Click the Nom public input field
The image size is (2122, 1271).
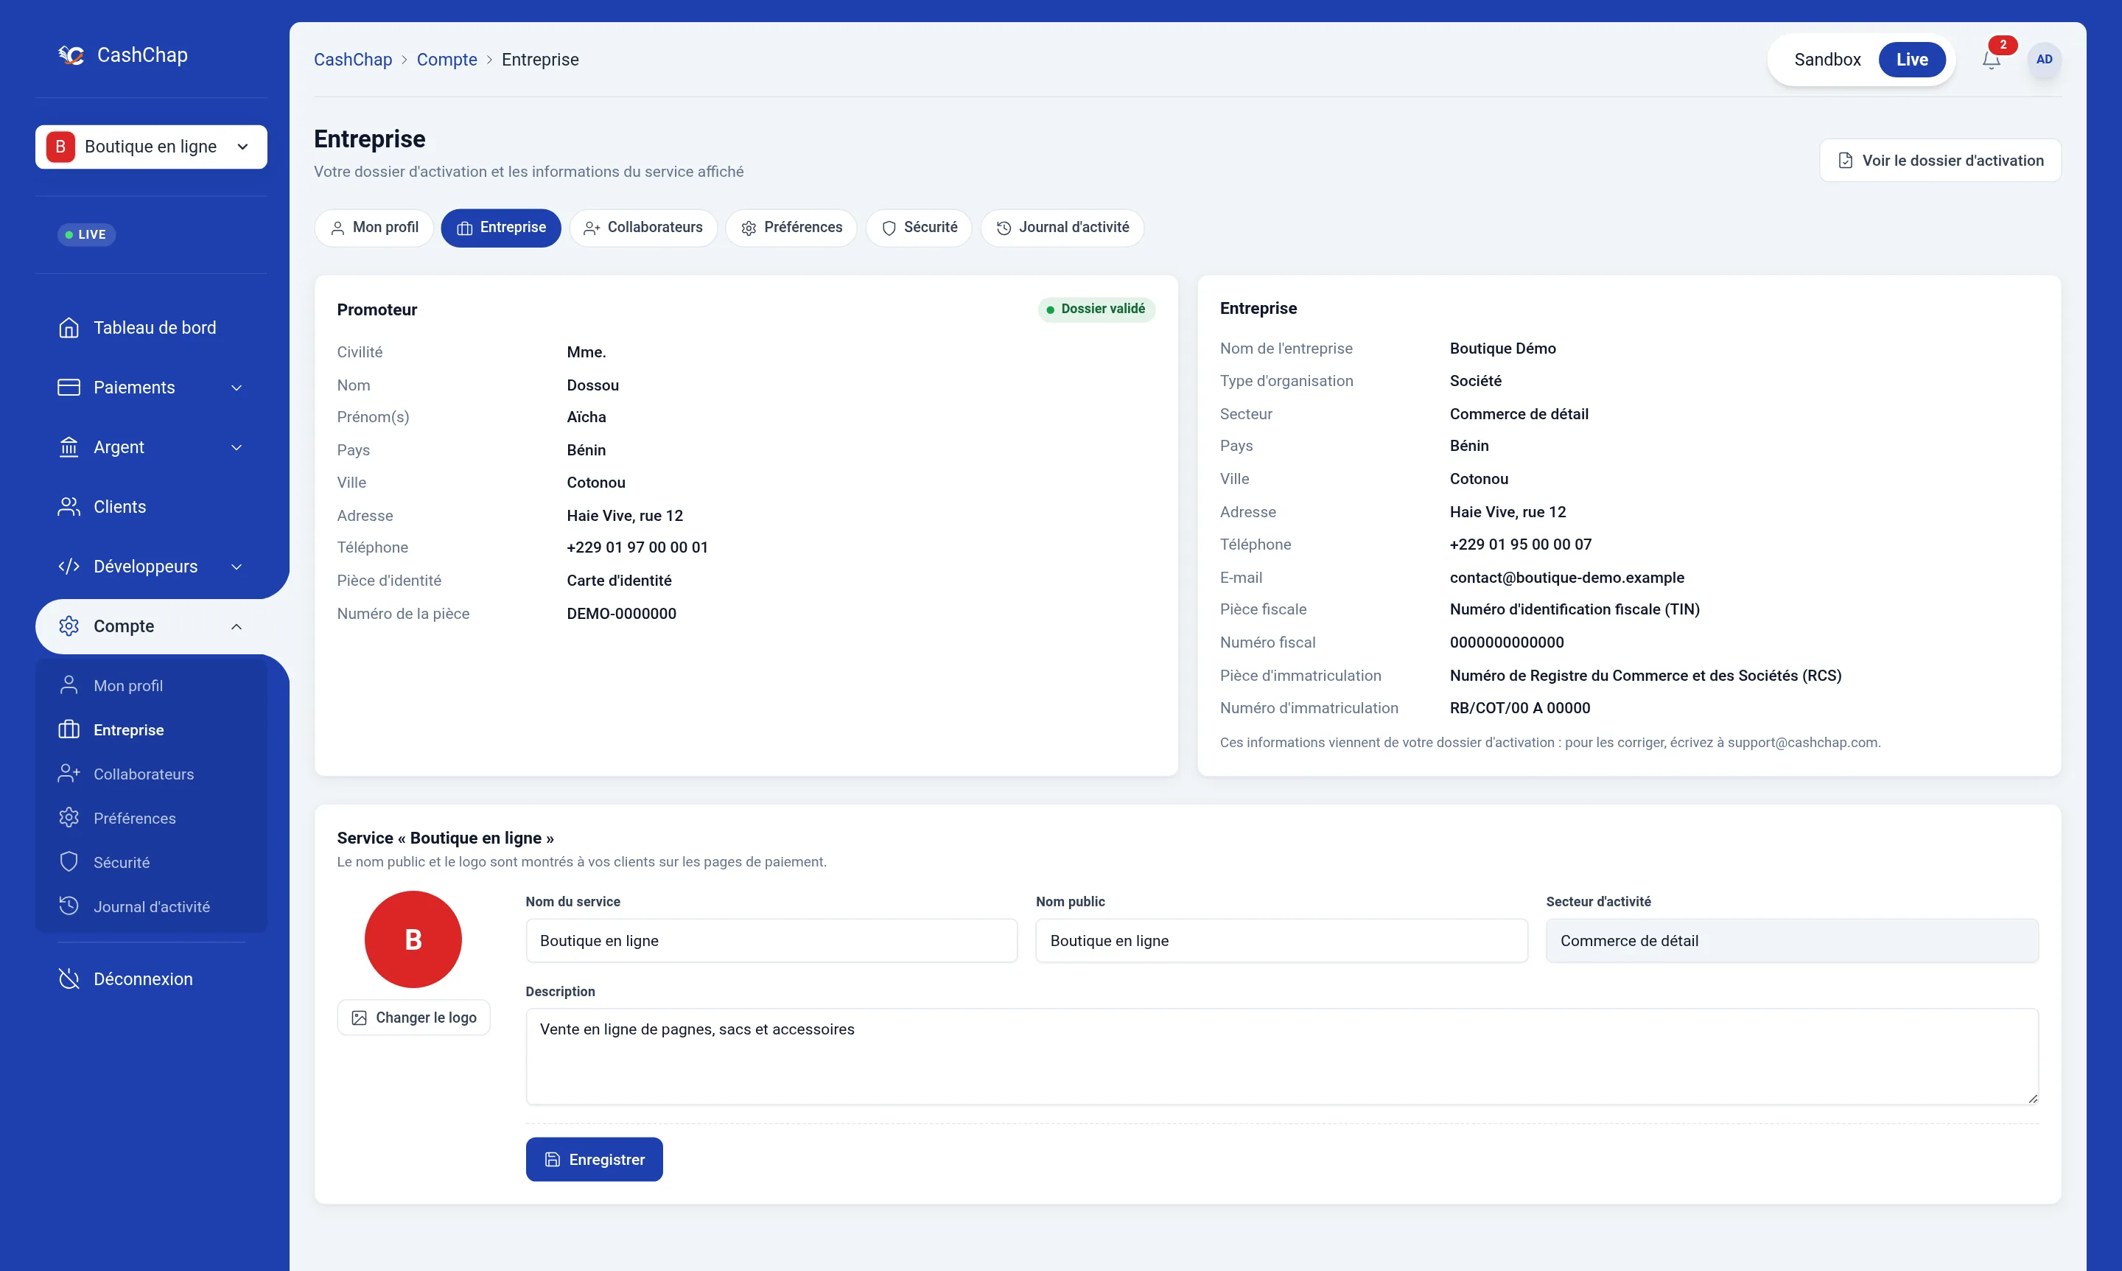pyautogui.click(x=1282, y=940)
